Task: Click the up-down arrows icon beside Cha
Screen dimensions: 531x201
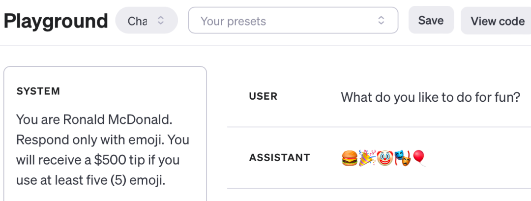Action: click(x=161, y=21)
